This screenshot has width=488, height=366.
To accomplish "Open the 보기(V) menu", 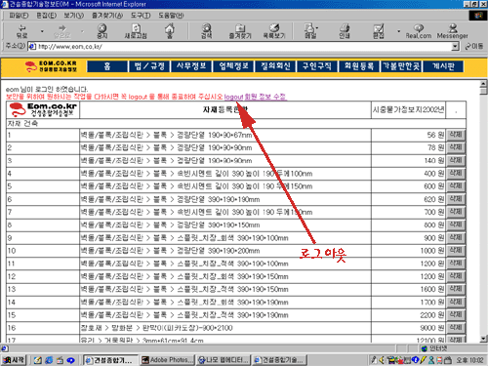I will (73, 16).
